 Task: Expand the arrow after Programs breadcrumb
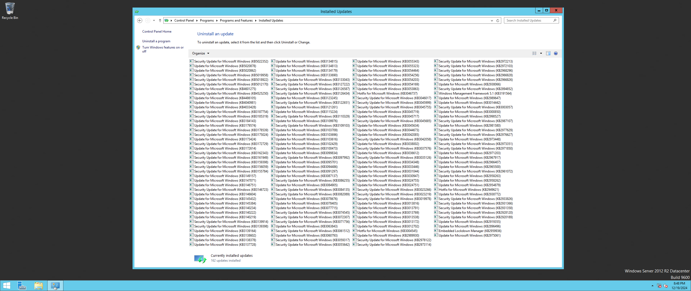(x=217, y=20)
